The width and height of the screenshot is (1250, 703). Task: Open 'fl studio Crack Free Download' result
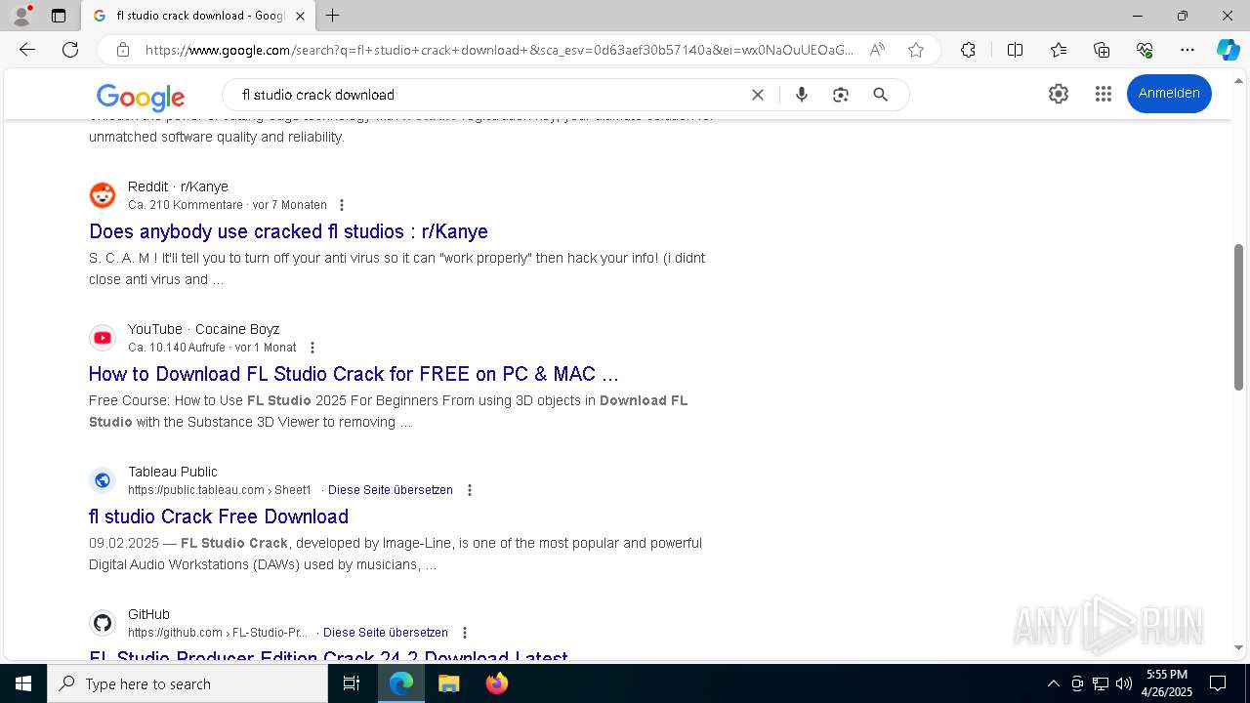(x=219, y=517)
